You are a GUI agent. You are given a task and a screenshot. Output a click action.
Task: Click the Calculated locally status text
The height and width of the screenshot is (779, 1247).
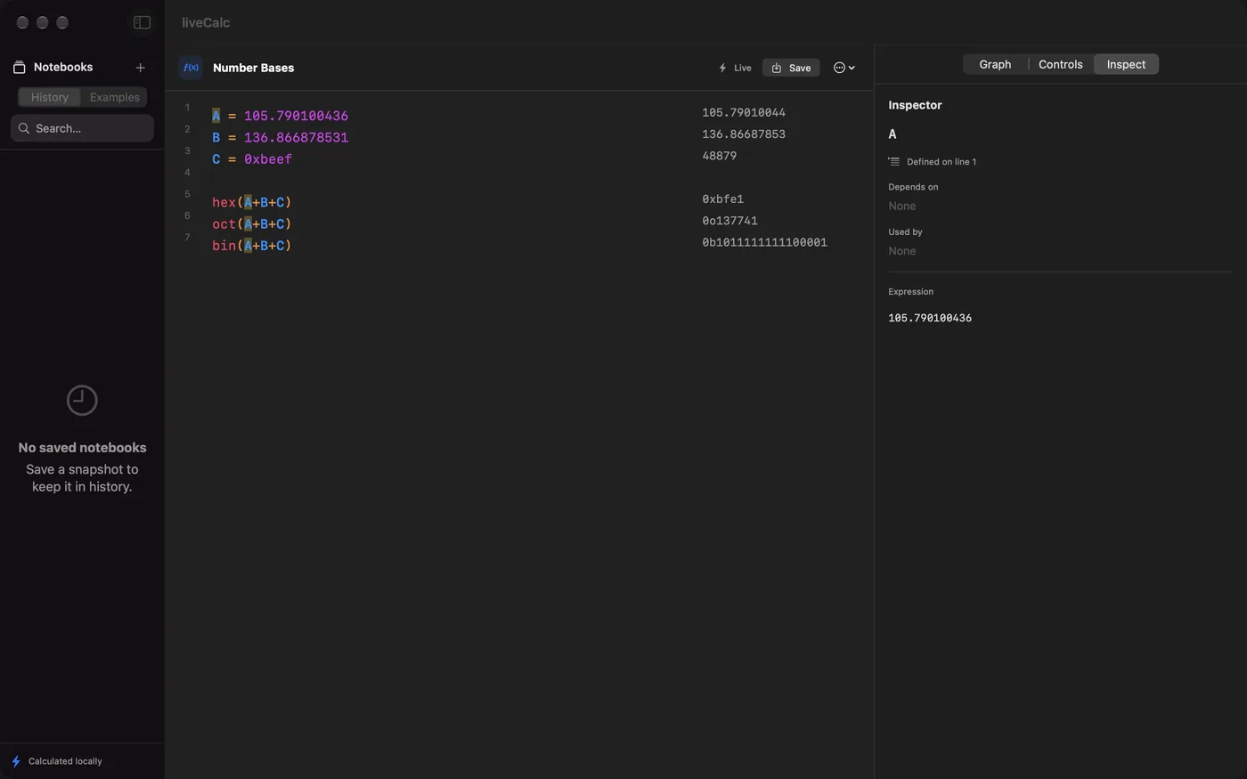tap(65, 761)
